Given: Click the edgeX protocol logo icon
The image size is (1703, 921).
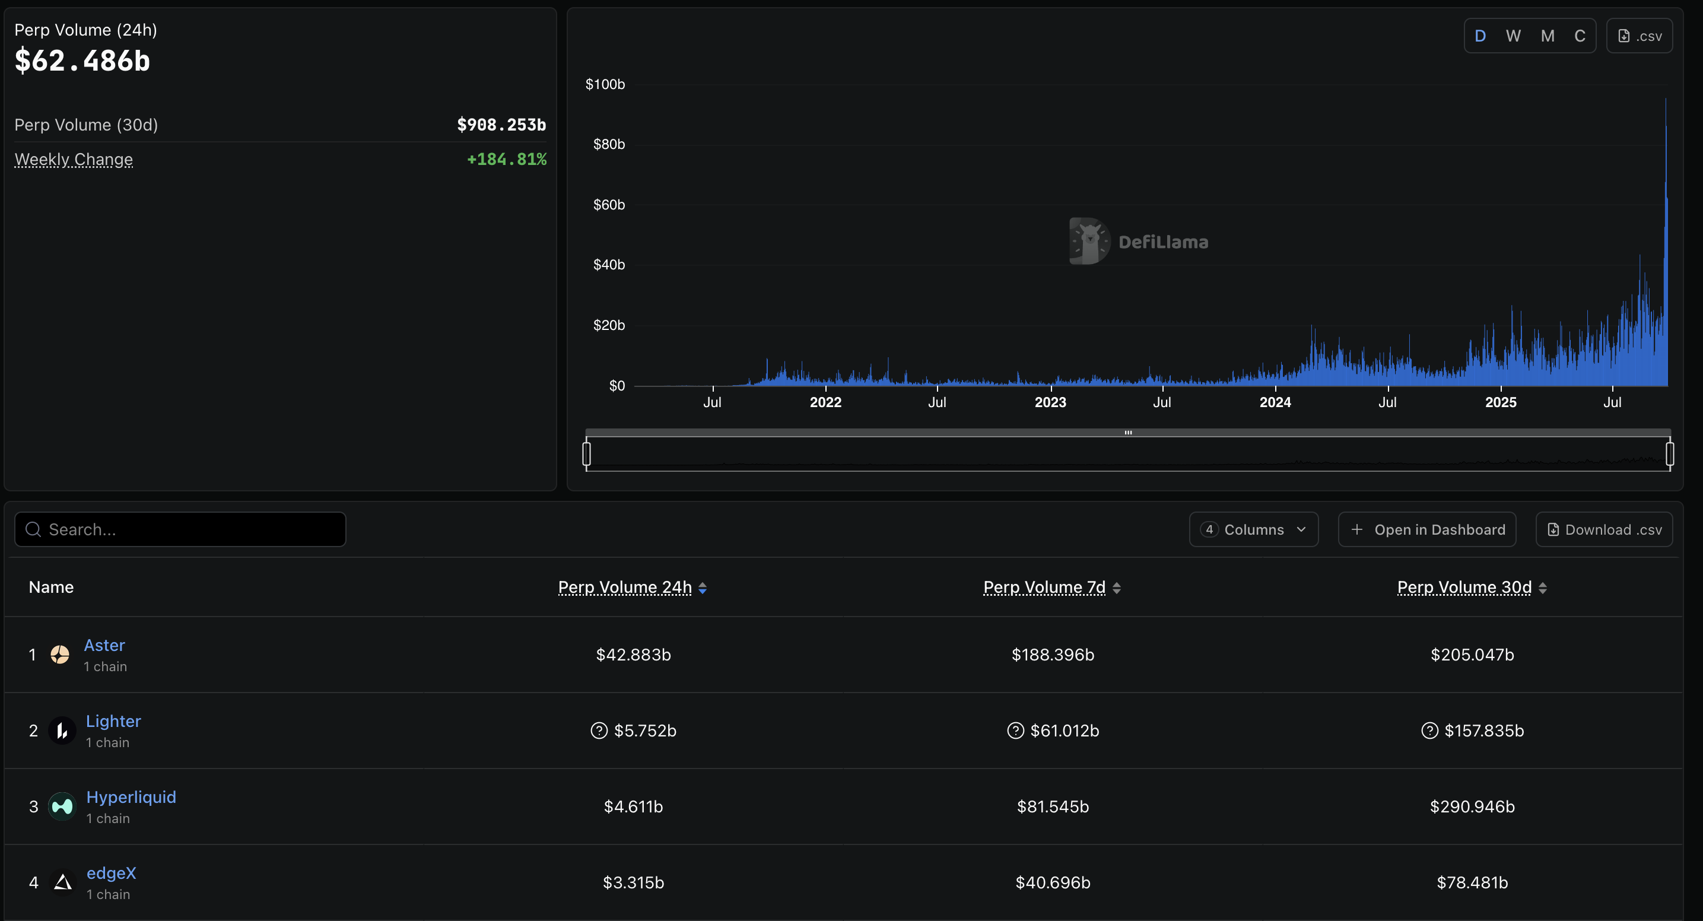Looking at the screenshot, I should (63, 882).
